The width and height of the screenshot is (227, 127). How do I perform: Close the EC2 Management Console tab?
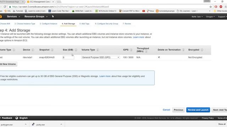53,2
